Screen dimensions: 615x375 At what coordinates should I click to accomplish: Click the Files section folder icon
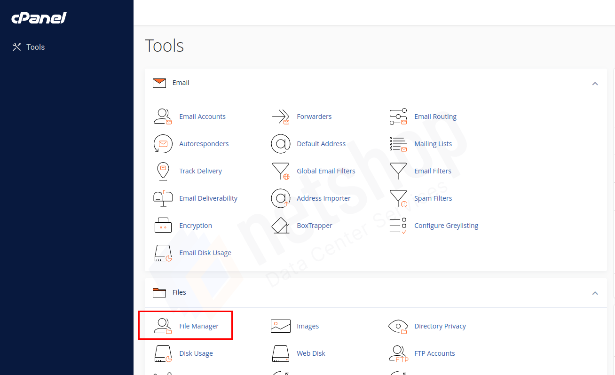159,293
